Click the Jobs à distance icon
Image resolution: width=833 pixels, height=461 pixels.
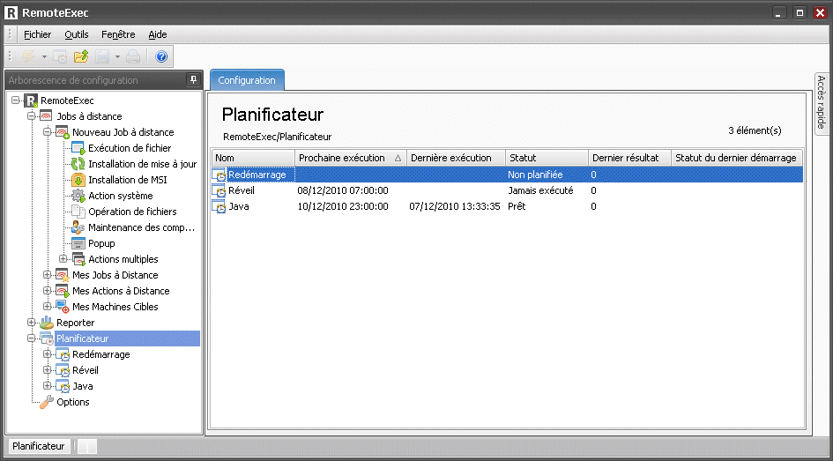pyautogui.click(x=47, y=116)
